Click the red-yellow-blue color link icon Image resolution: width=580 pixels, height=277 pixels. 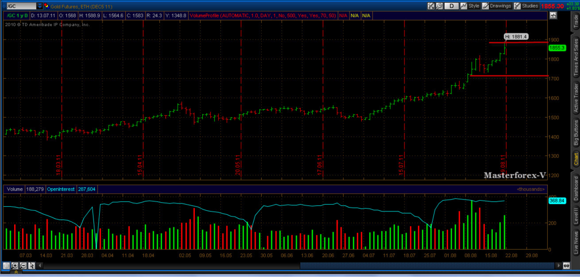(46, 6)
